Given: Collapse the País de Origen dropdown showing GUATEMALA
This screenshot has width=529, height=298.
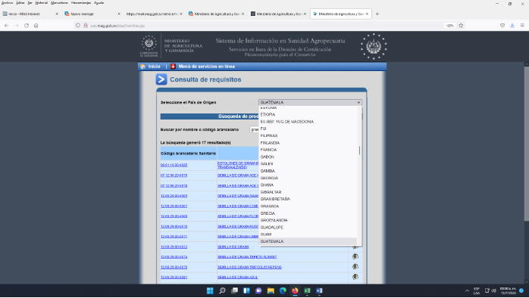Looking at the screenshot, I should (310, 102).
